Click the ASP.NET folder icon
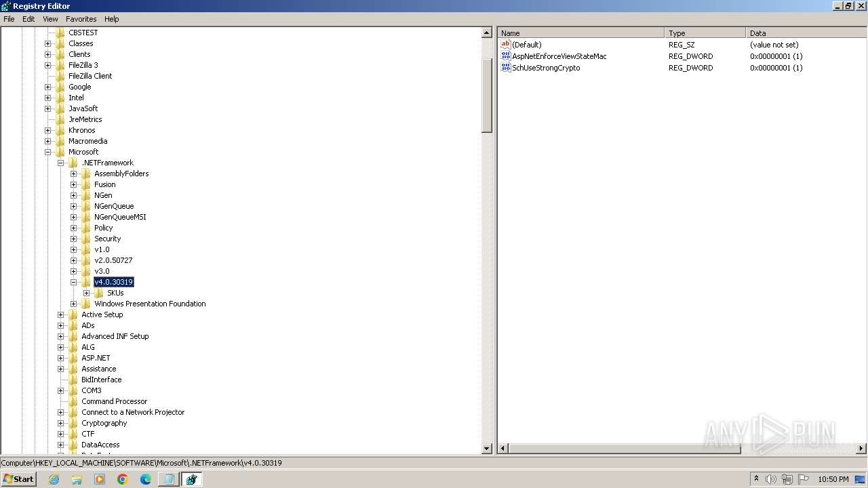 pyautogui.click(x=73, y=358)
